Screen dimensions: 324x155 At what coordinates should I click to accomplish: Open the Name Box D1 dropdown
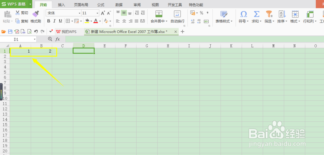pos(35,39)
